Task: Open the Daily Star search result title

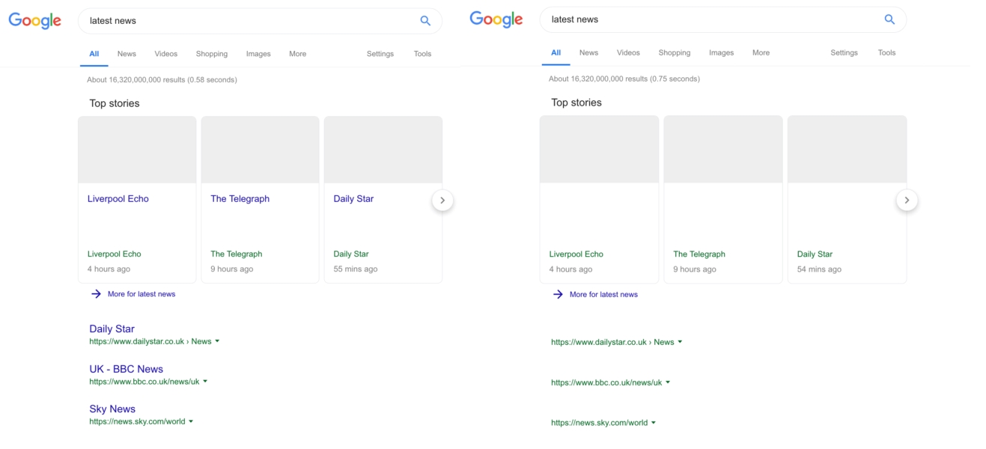Action: click(x=112, y=329)
